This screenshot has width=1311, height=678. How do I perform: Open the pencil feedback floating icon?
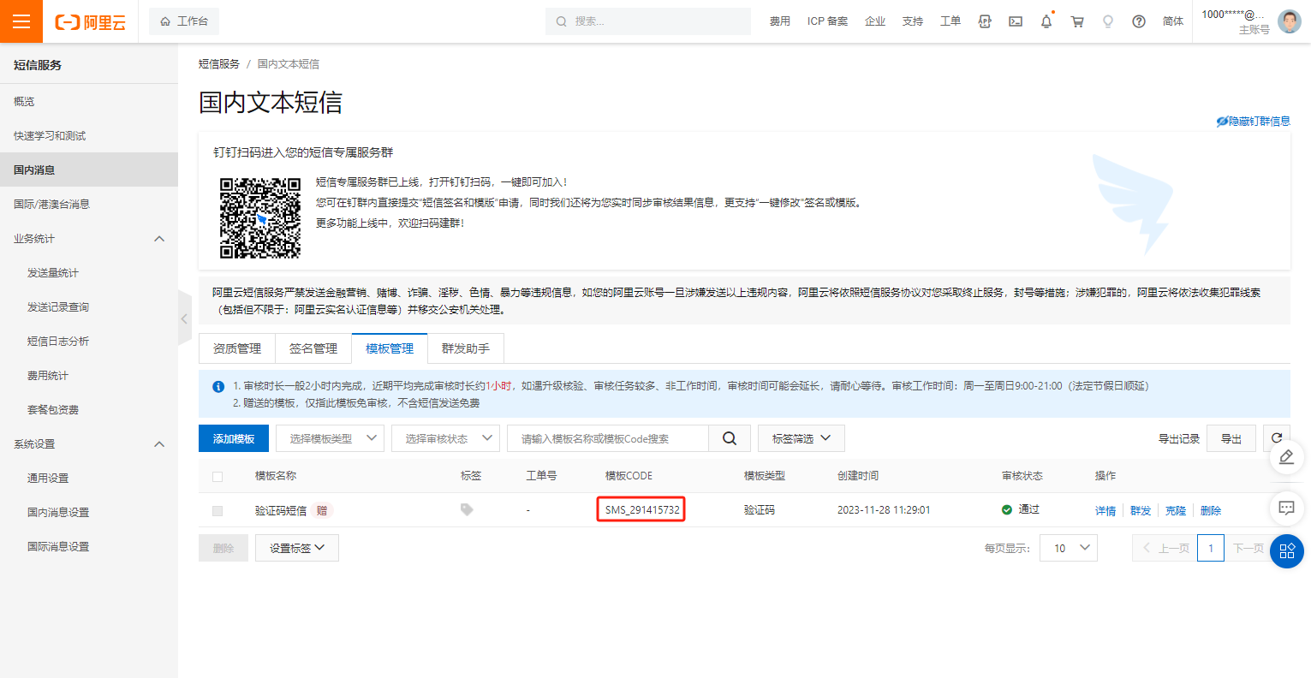point(1286,458)
